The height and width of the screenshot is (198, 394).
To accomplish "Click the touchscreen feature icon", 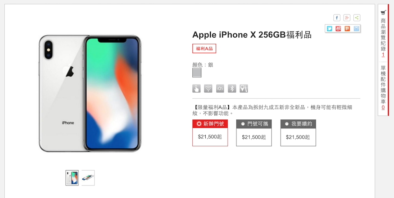I will click(x=197, y=88).
